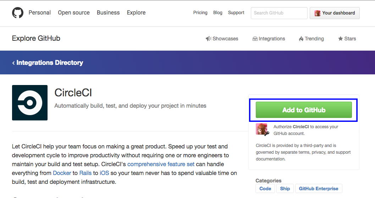
Task: Open the Explore nav item
Action: click(136, 13)
